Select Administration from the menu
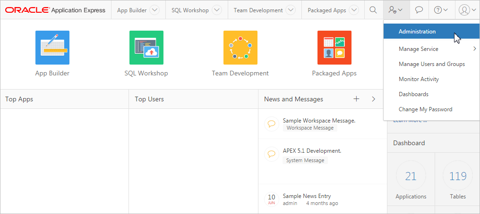 pyautogui.click(x=417, y=32)
